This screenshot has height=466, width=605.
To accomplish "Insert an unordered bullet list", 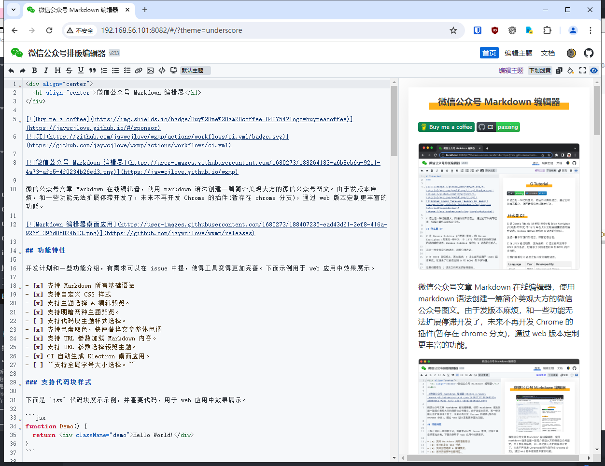I will point(115,71).
